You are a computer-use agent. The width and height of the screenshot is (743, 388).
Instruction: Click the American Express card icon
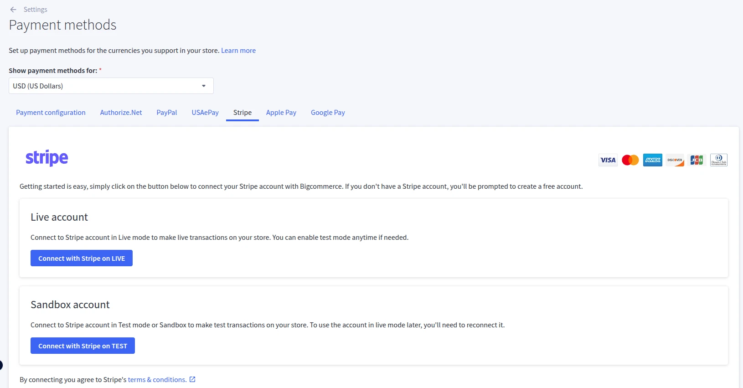(653, 160)
